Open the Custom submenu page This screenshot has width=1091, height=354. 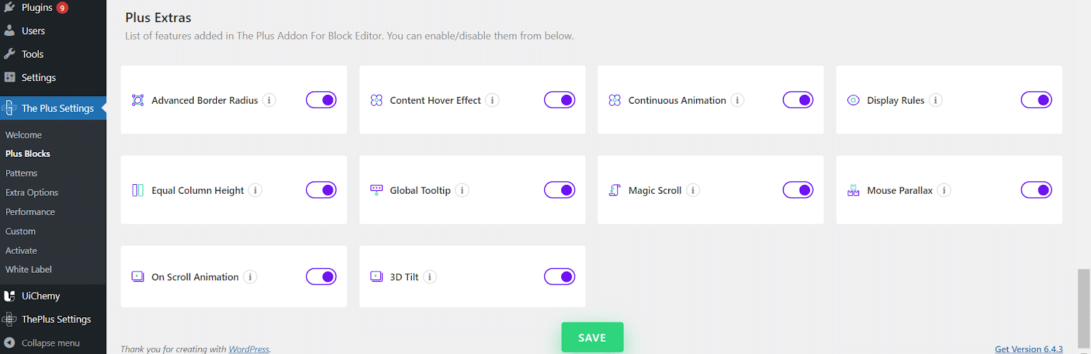(x=20, y=231)
